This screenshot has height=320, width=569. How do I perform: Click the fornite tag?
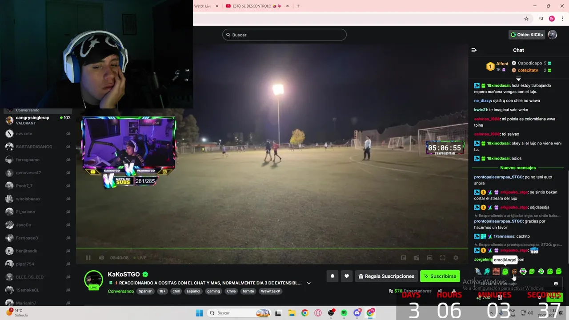(248, 291)
